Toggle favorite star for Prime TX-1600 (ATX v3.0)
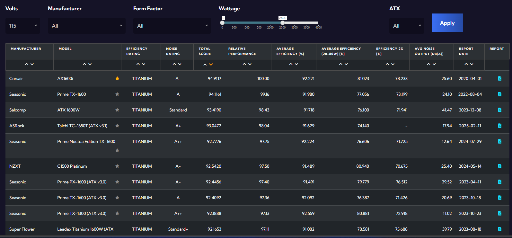This screenshot has width=512, height=238. (117, 198)
